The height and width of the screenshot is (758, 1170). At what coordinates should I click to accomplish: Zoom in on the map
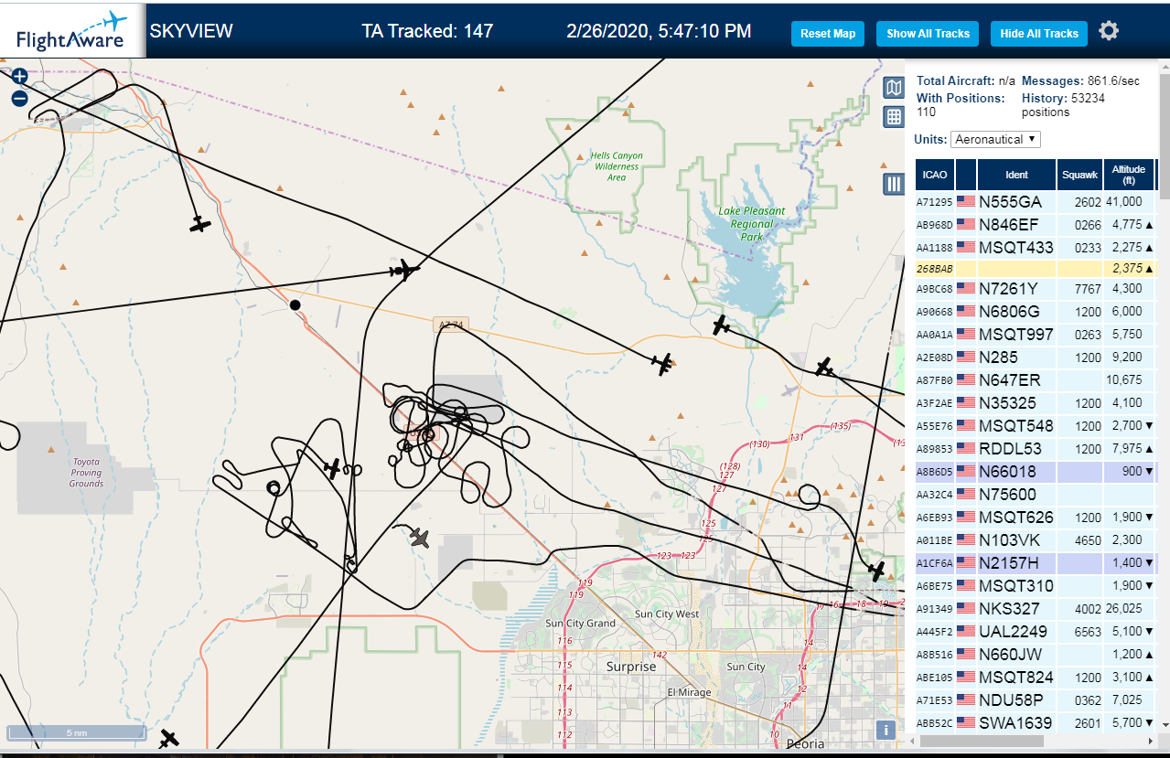click(19, 77)
